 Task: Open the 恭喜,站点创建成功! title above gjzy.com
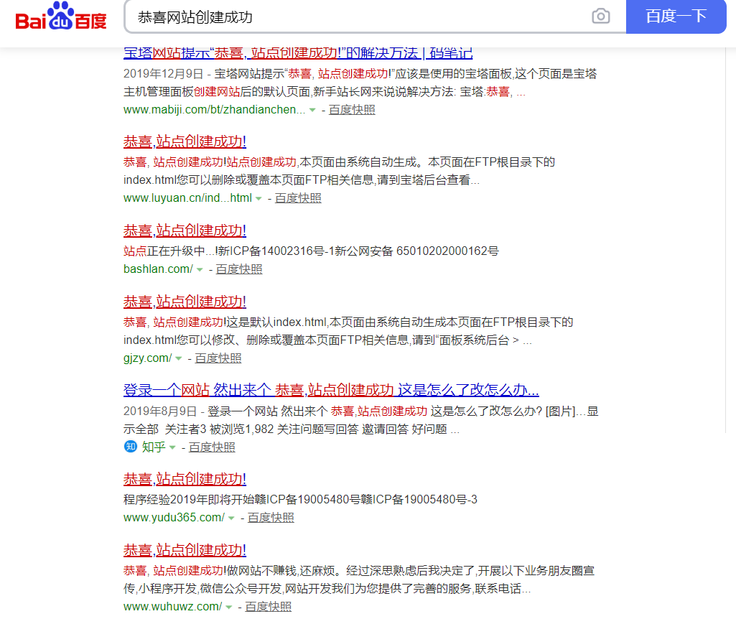(185, 302)
